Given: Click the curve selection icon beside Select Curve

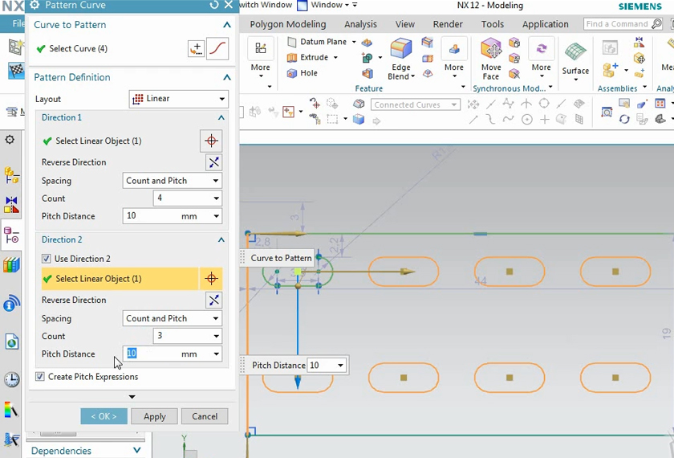Looking at the screenshot, I should pos(217,49).
